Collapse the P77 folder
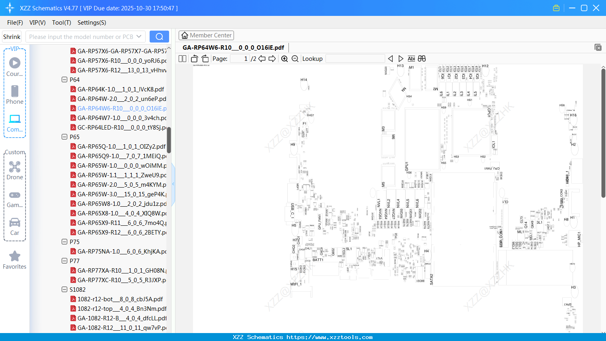 [x=64, y=261]
